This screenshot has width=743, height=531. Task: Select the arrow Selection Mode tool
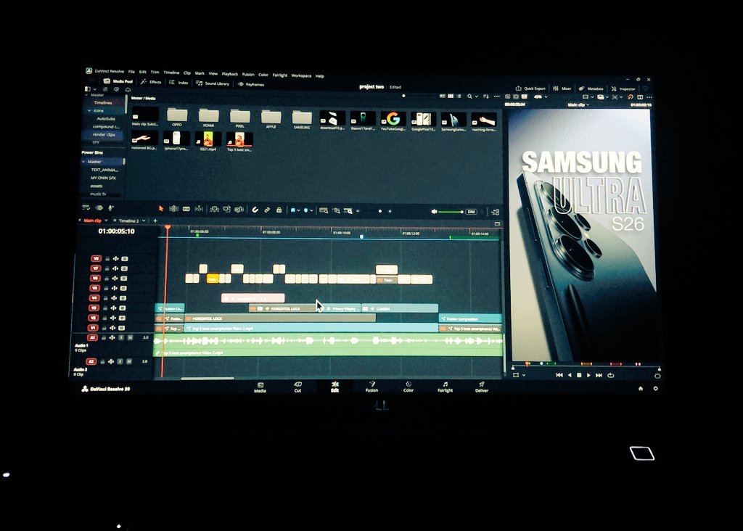160,208
